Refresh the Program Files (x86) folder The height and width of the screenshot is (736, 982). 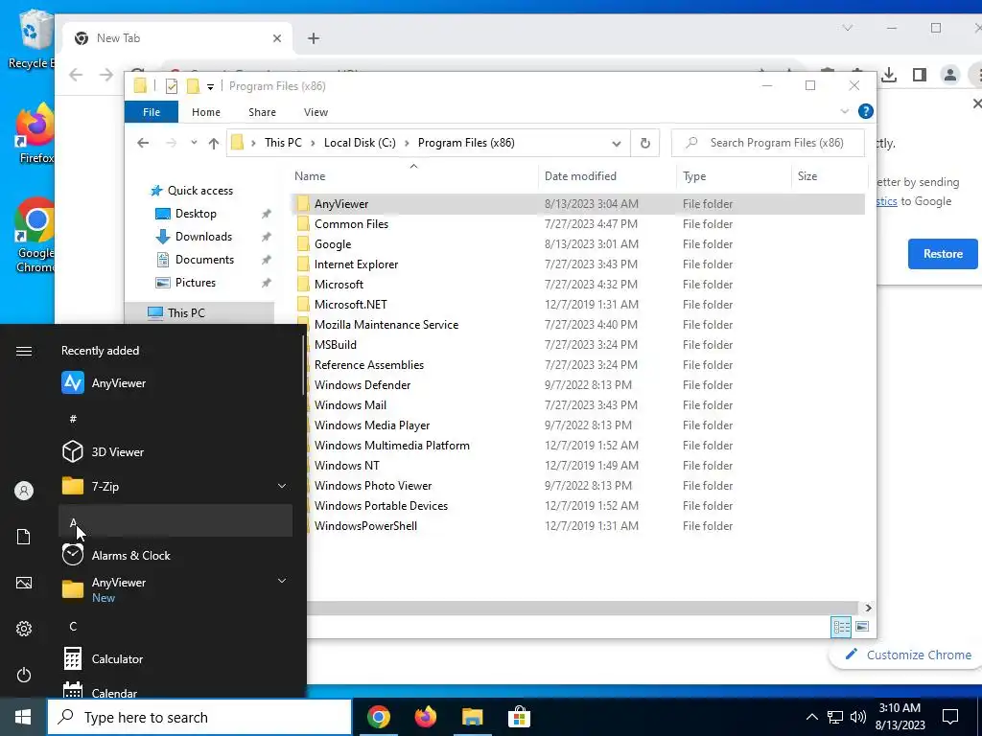tap(645, 144)
